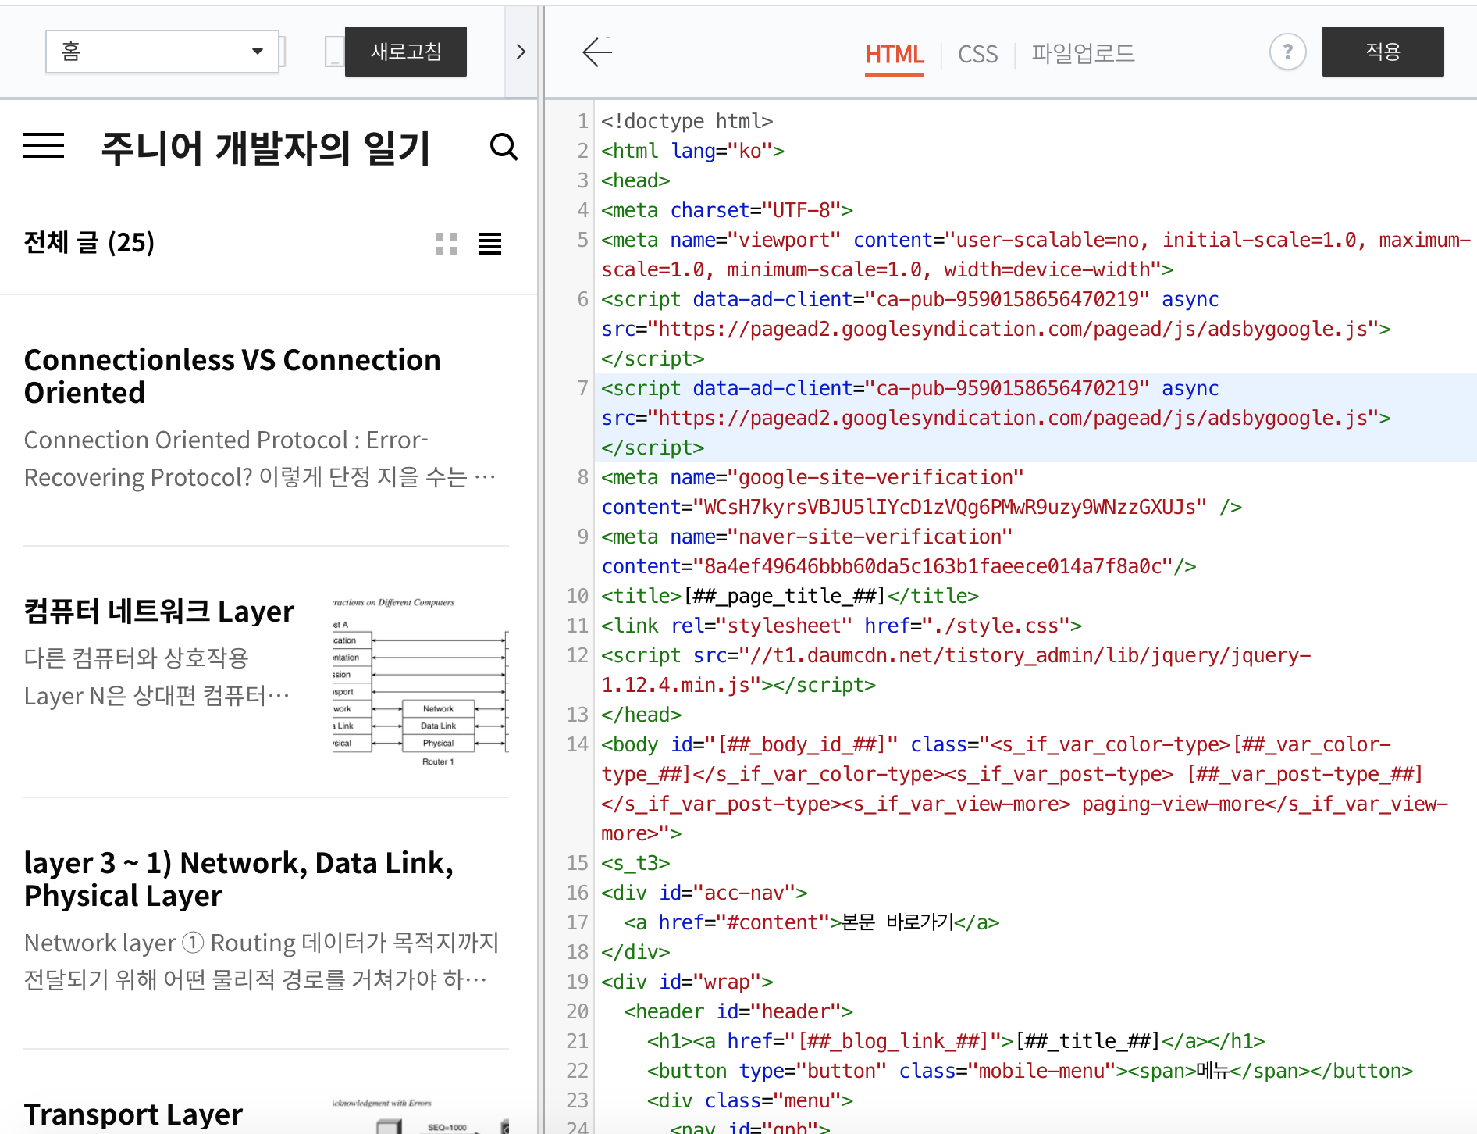Click the closing </head> line

click(x=641, y=715)
